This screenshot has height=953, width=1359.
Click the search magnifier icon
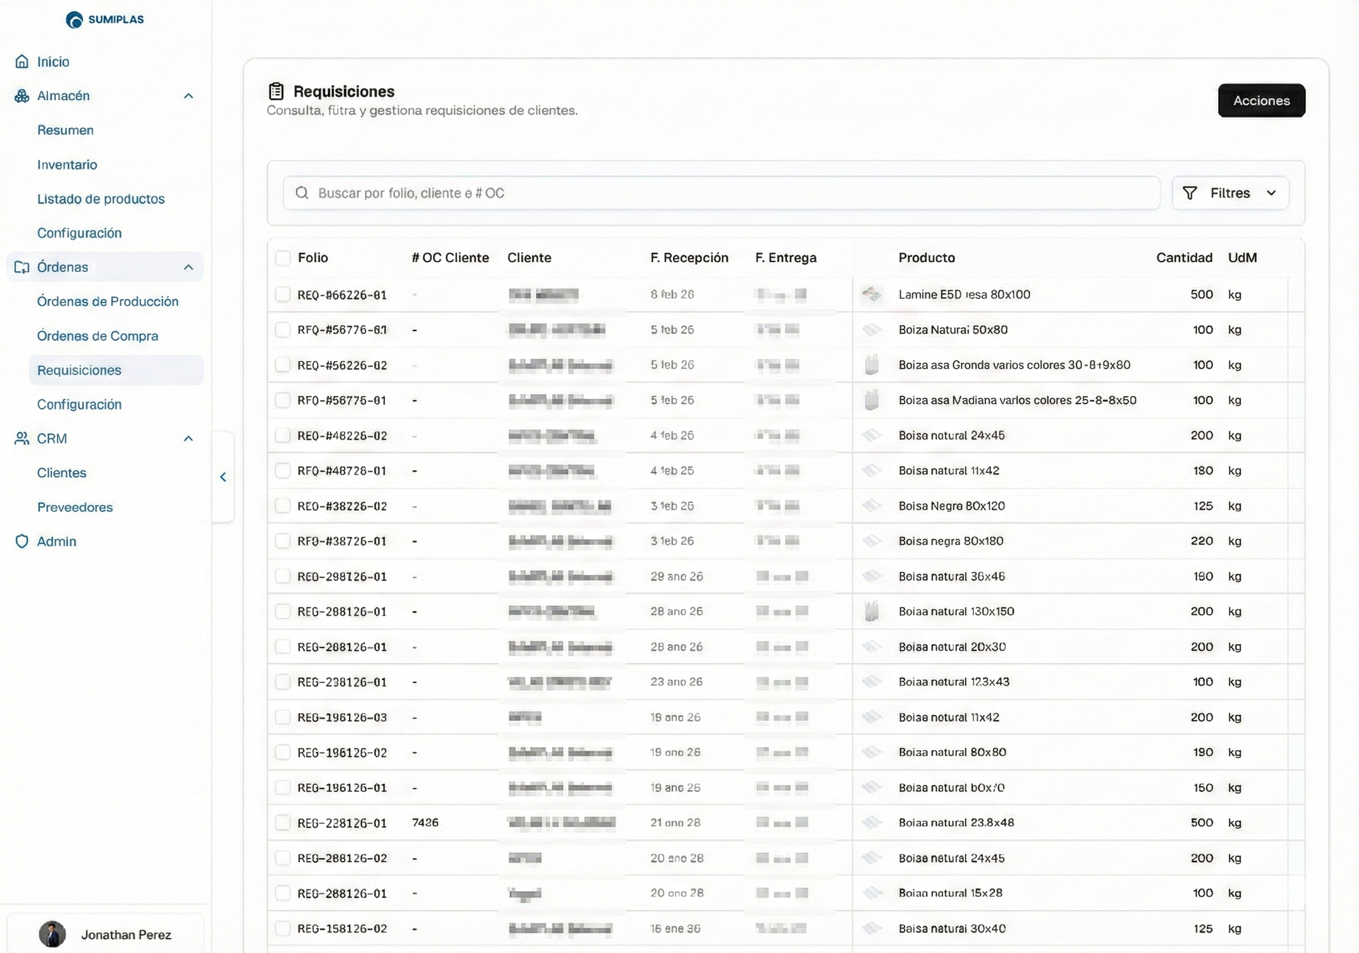pyautogui.click(x=302, y=193)
